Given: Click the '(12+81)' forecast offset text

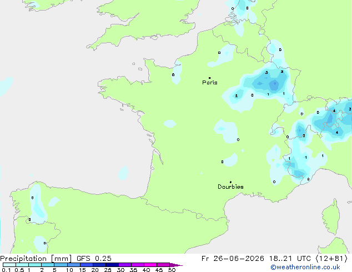Looking at the screenshot, I should (x=331, y=259).
